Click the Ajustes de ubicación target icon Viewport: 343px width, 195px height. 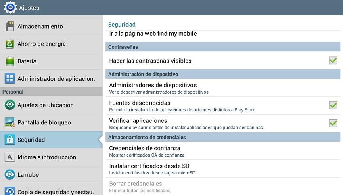pyautogui.click(x=10, y=105)
